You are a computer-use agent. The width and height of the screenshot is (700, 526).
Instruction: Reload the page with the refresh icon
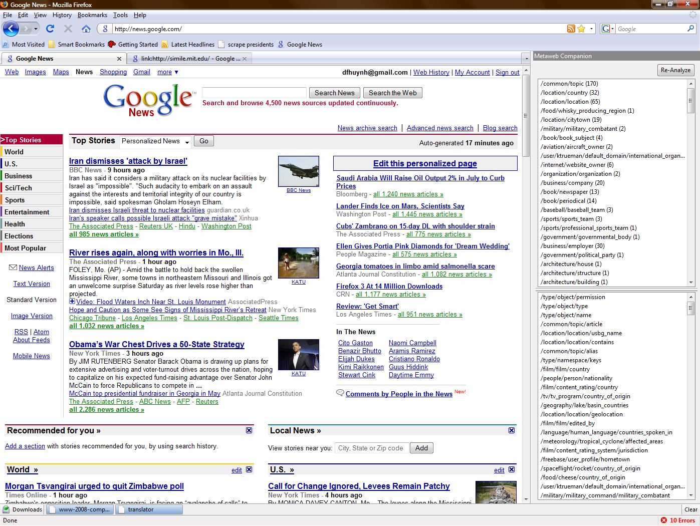[x=50, y=29]
